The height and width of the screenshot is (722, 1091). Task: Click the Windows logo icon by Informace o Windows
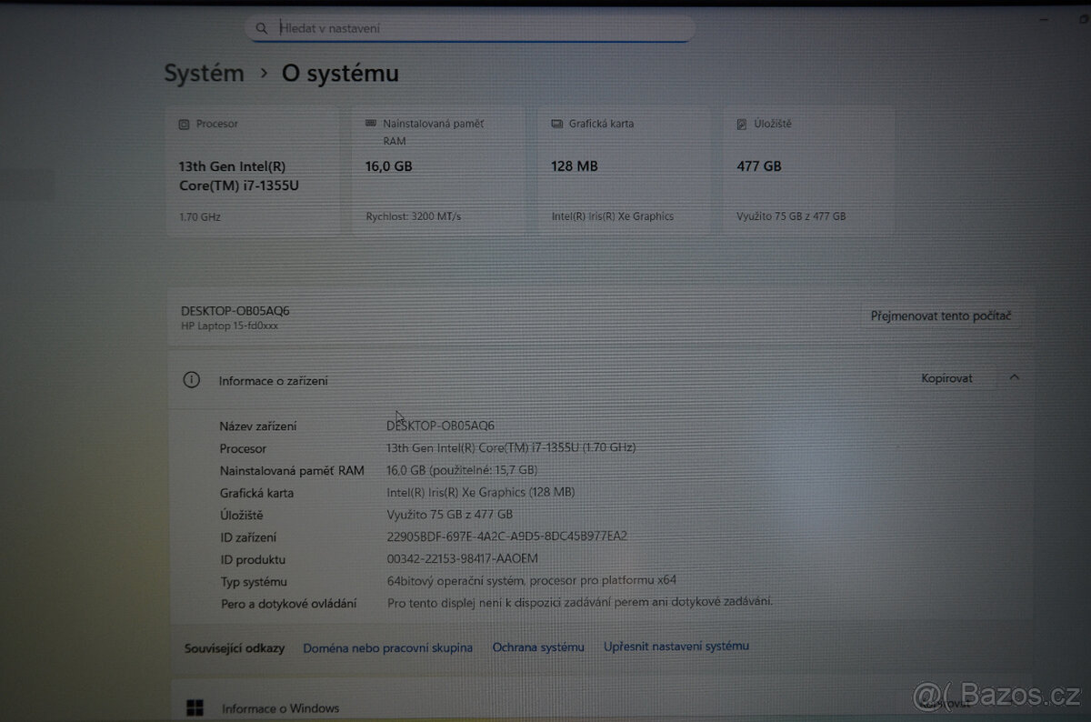194,708
